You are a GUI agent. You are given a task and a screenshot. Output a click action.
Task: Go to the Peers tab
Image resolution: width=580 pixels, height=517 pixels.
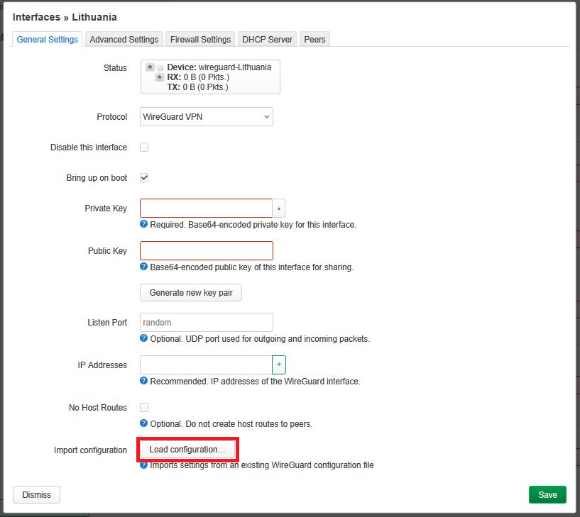(x=314, y=40)
